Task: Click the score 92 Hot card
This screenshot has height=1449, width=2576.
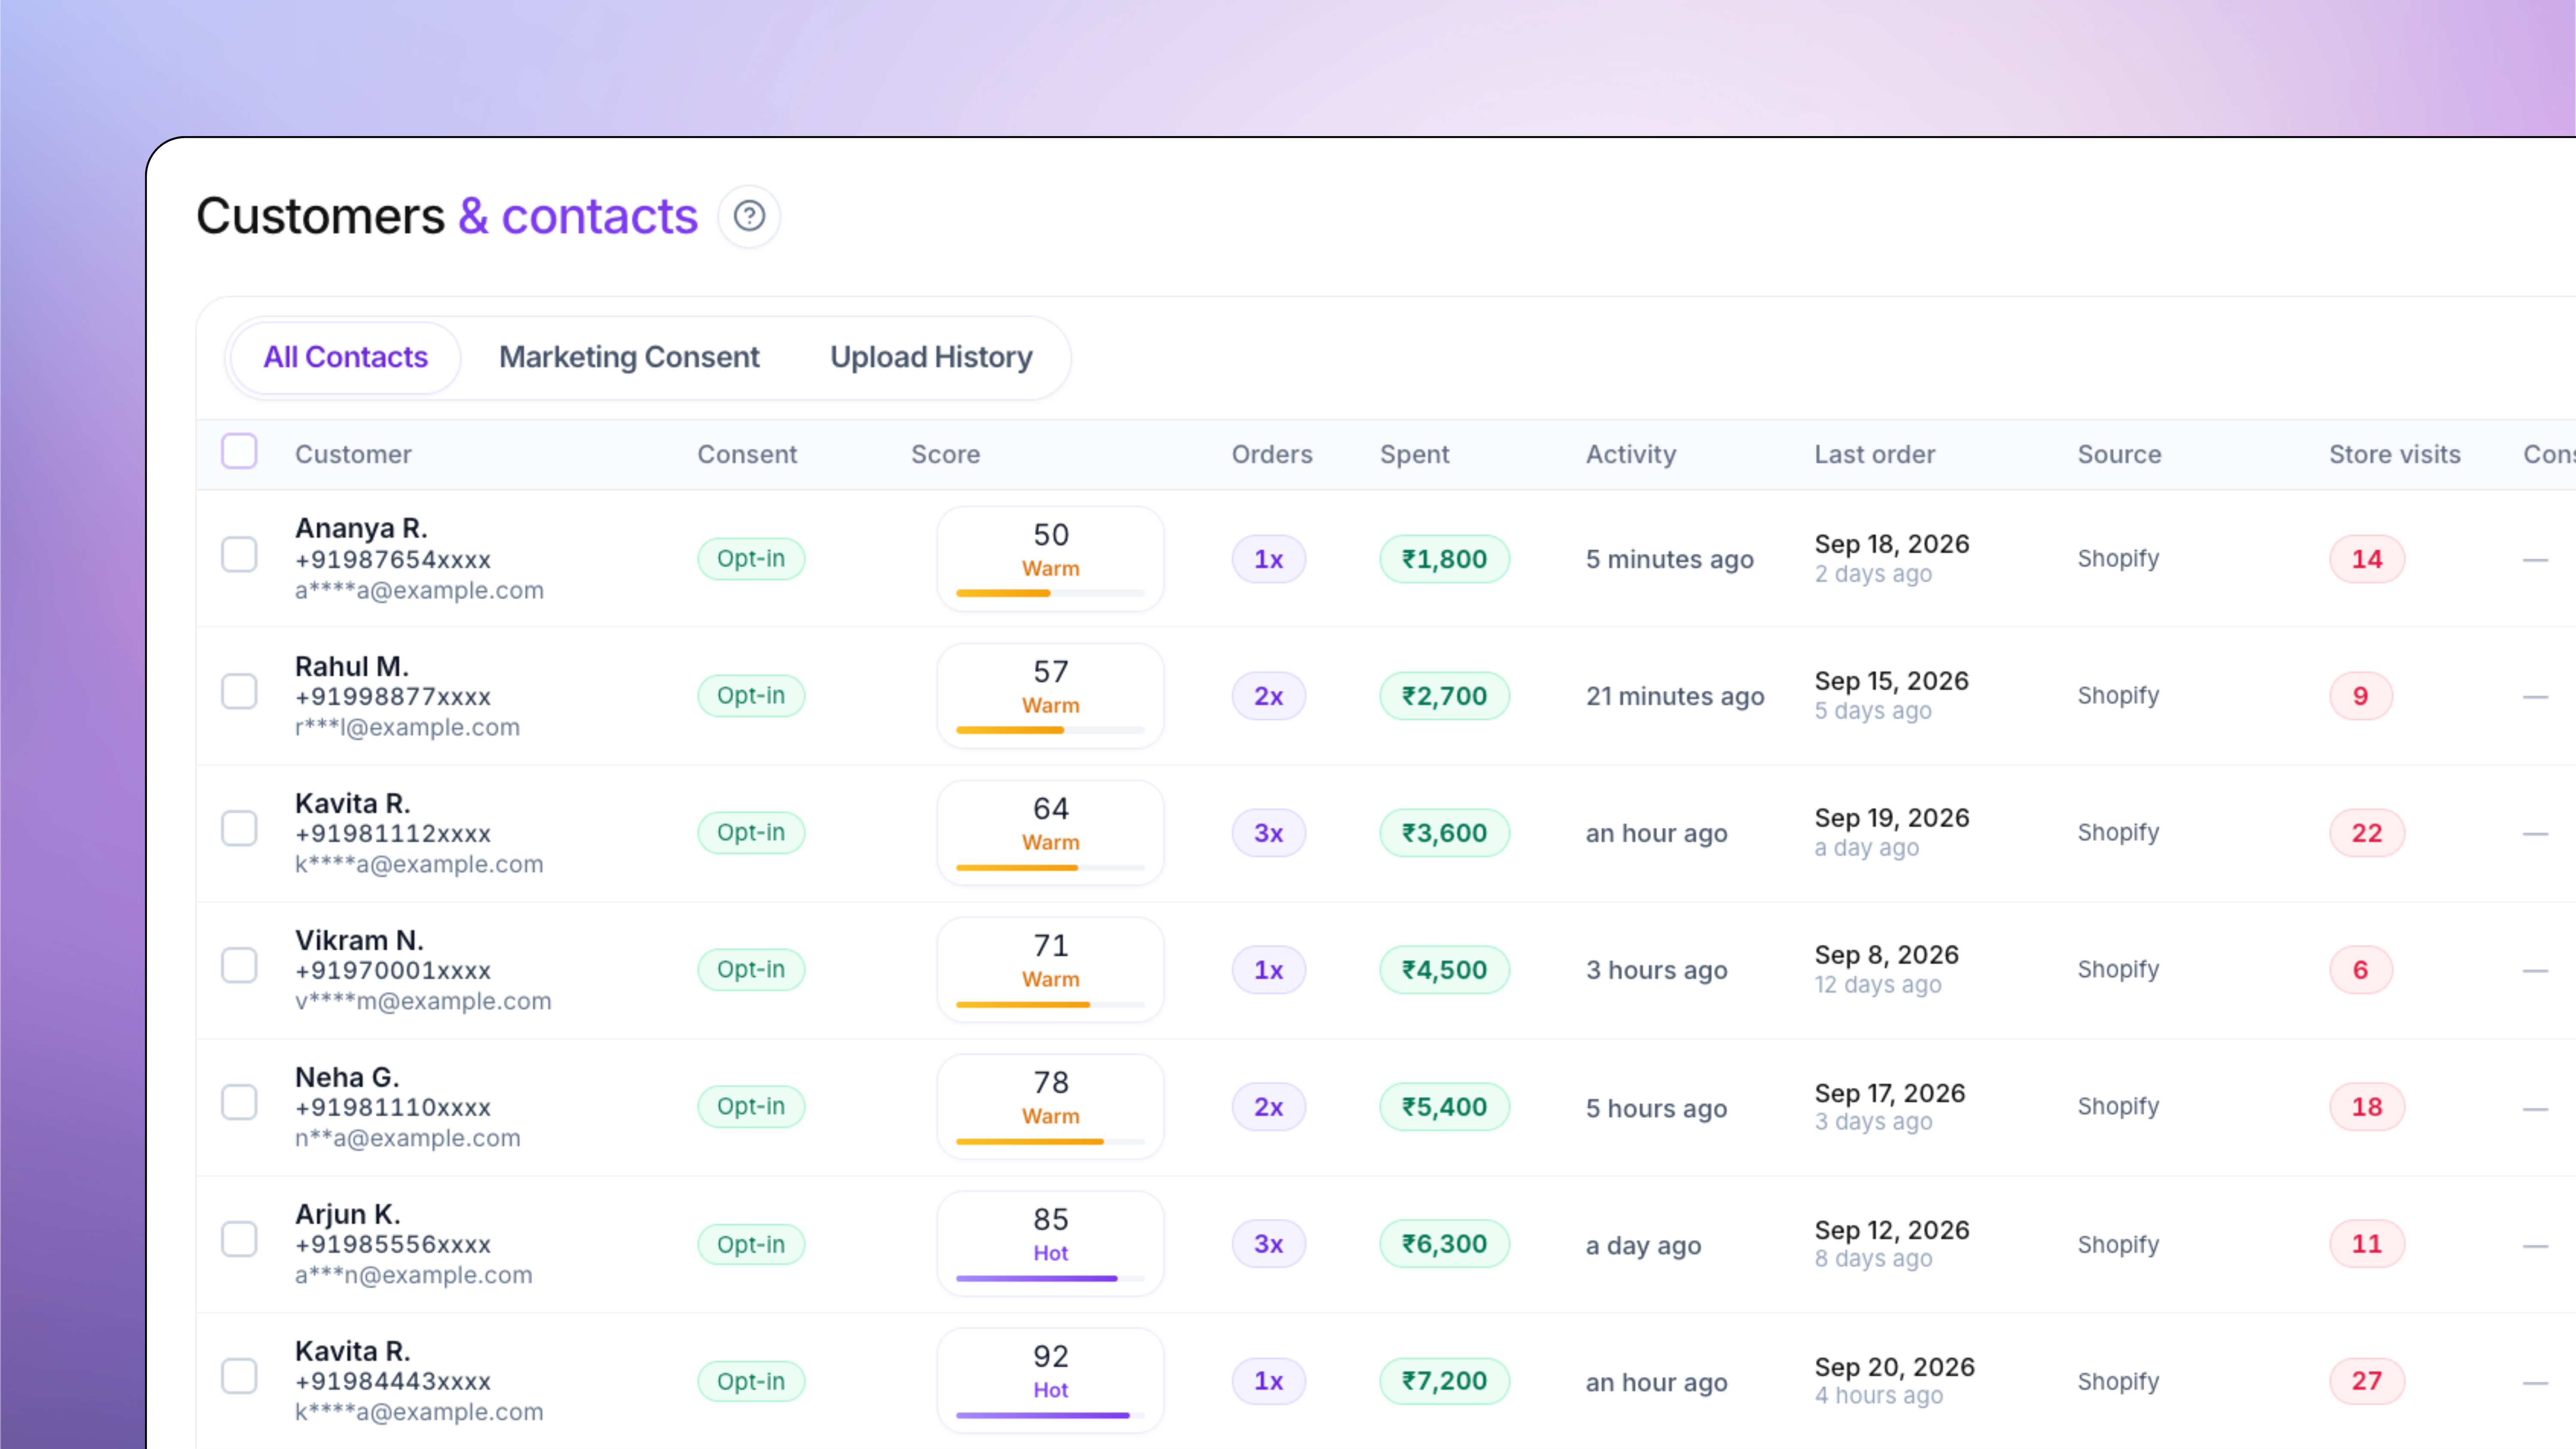Action: (1050, 1381)
